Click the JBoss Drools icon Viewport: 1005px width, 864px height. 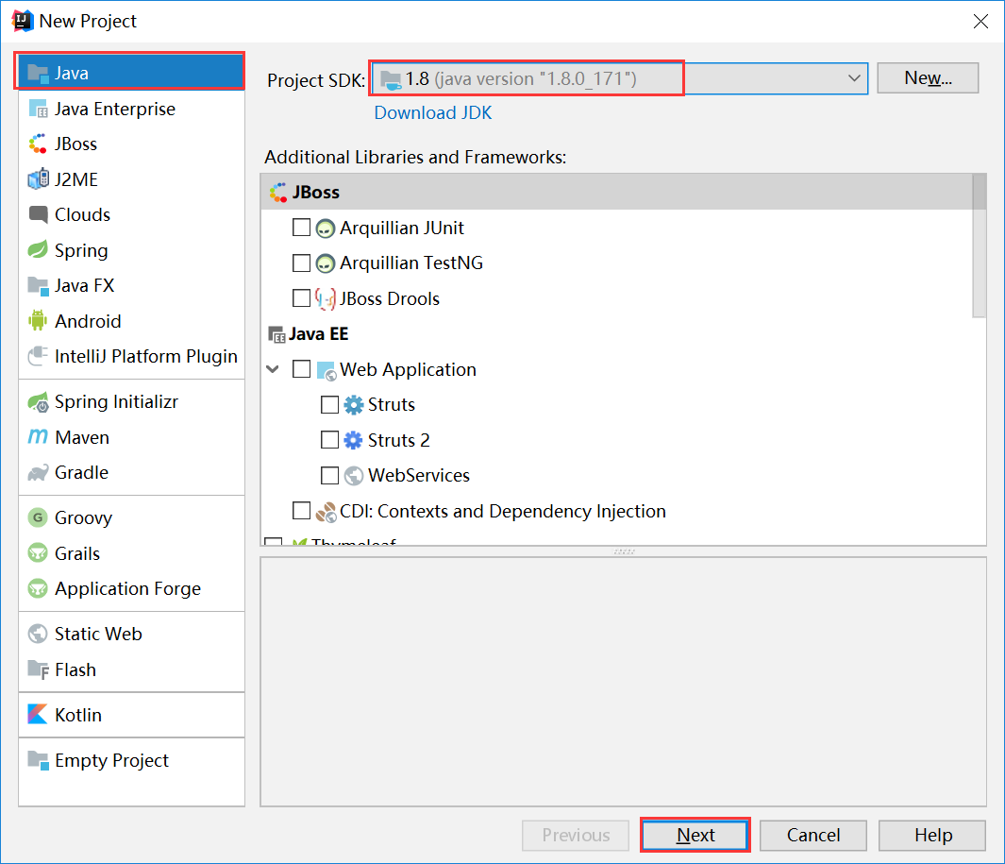click(x=326, y=299)
